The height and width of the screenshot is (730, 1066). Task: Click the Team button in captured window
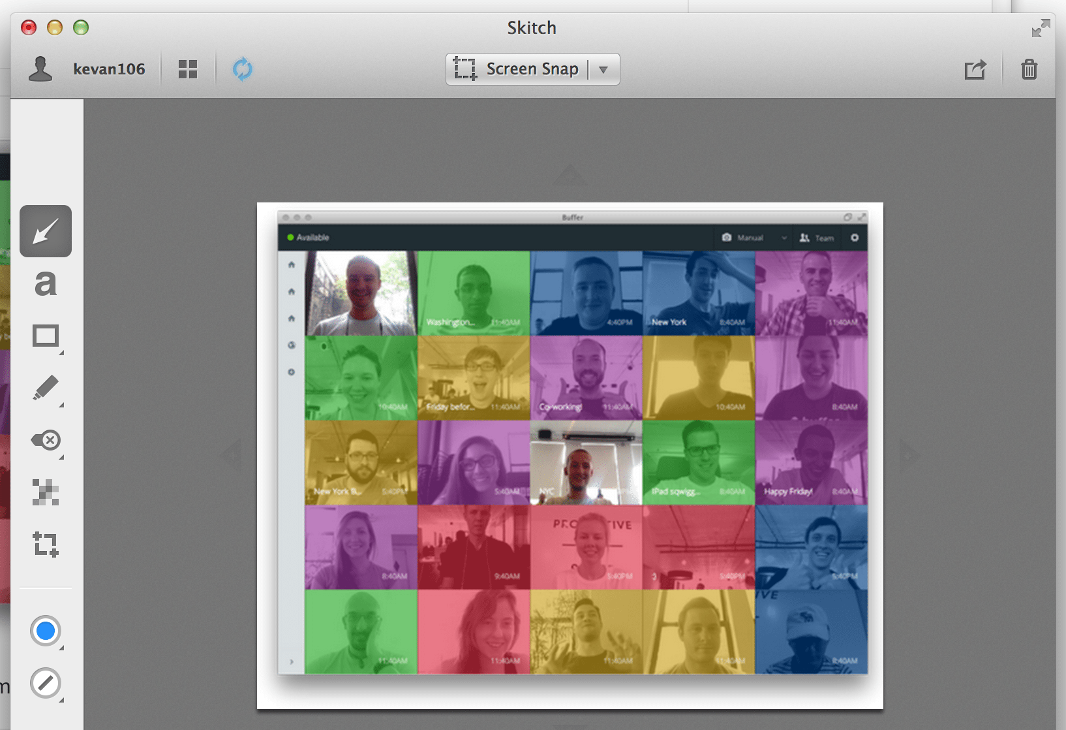tap(817, 238)
